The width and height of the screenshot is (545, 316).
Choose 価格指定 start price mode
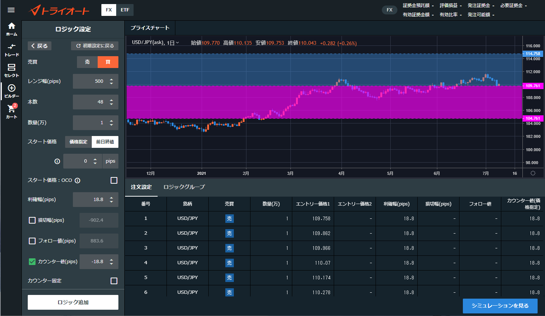(x=78, y=142)
